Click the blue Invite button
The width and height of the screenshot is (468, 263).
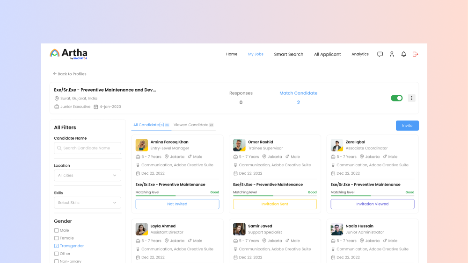click(x=407, y=125)
